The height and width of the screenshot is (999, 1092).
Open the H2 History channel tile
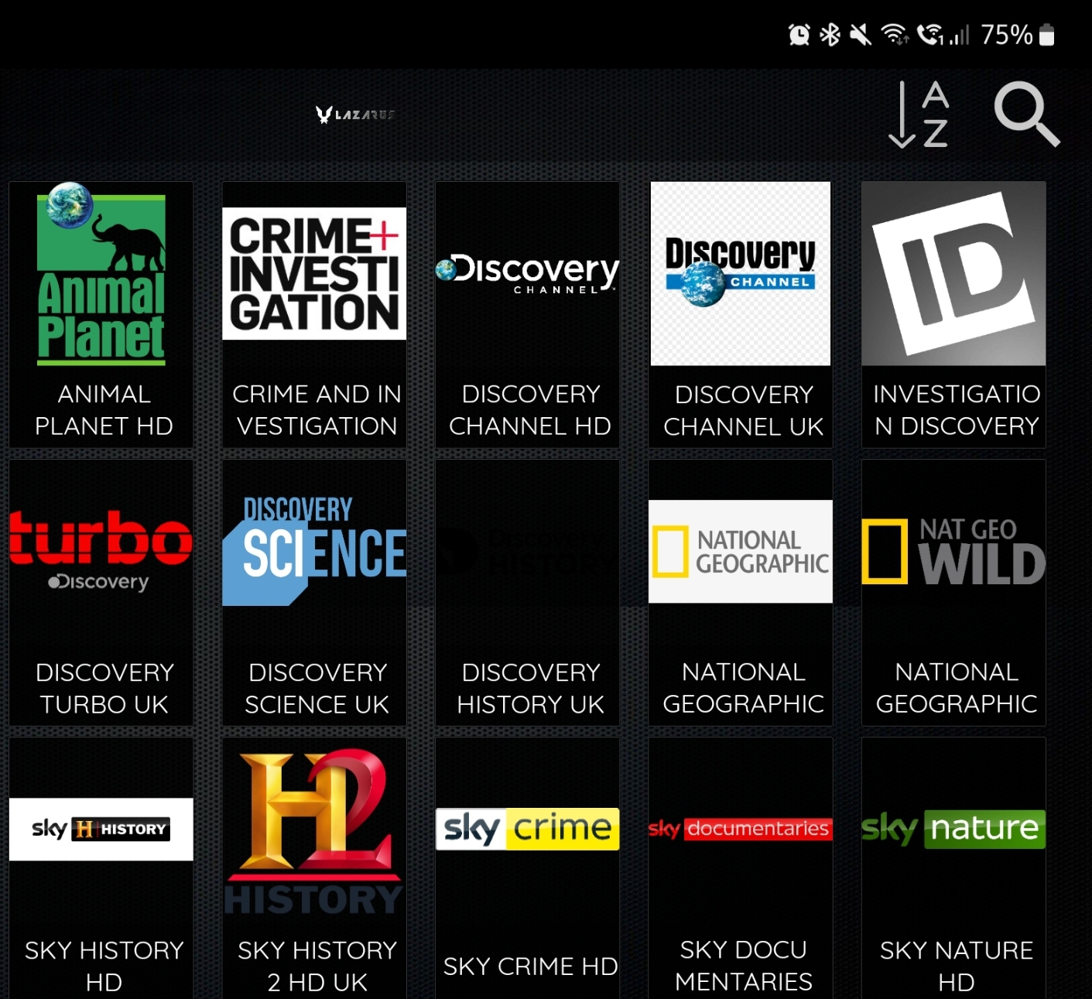pos(314,867)
